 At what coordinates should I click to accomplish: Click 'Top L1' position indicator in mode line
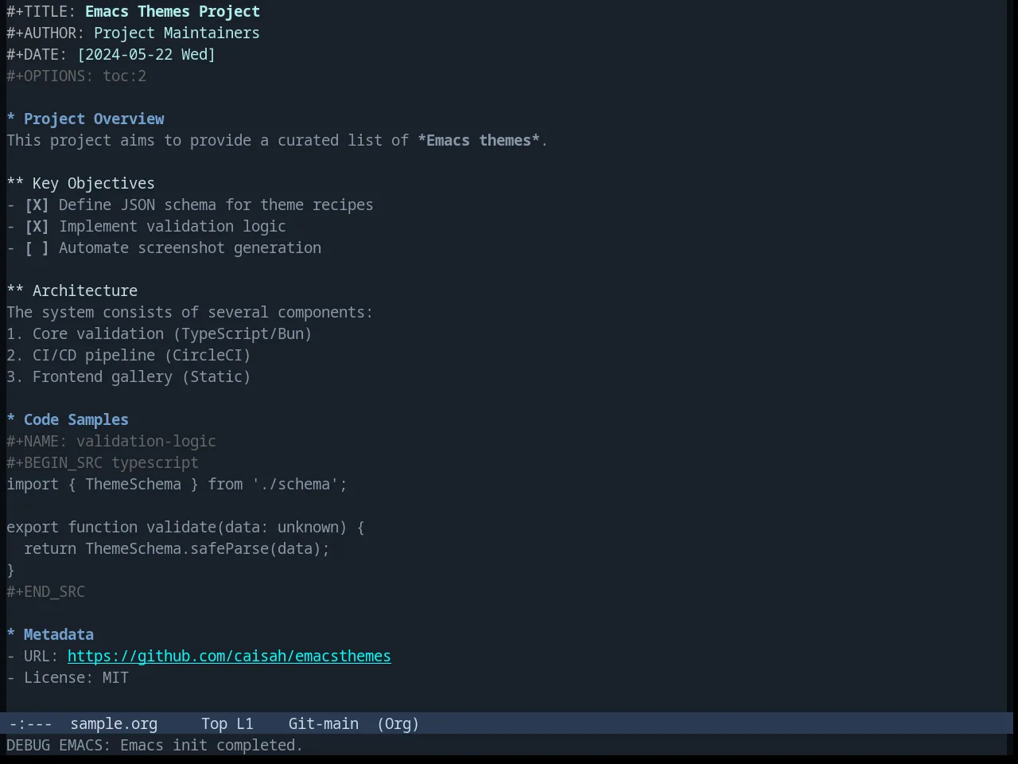click(x=227, y=724)
